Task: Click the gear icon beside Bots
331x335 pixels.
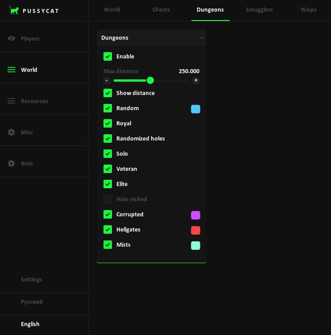Action: 11,163
